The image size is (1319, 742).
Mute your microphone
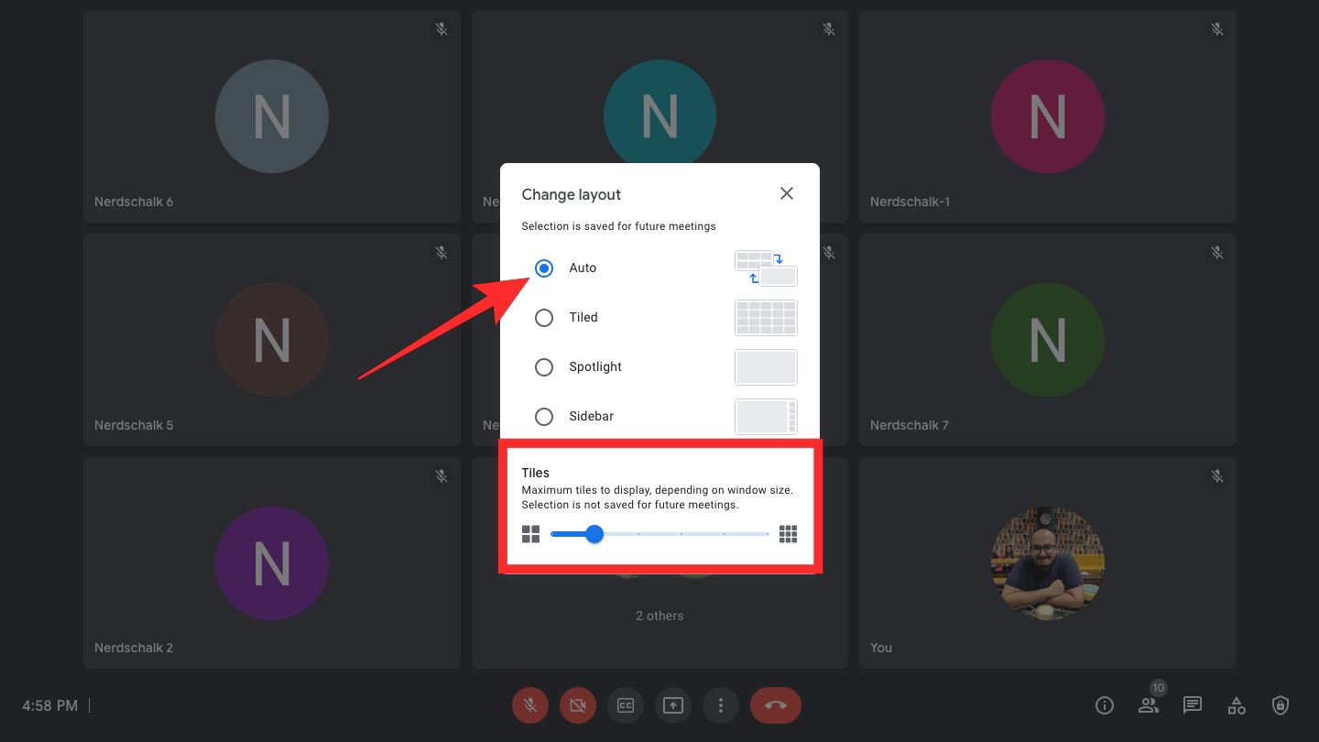[x=529, y=705]
